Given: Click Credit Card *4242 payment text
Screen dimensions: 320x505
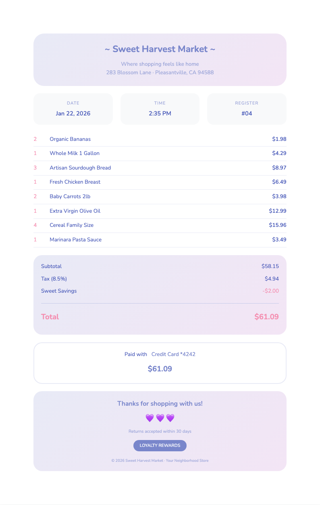Looking at the screenshot, I should tap(173, 354).
